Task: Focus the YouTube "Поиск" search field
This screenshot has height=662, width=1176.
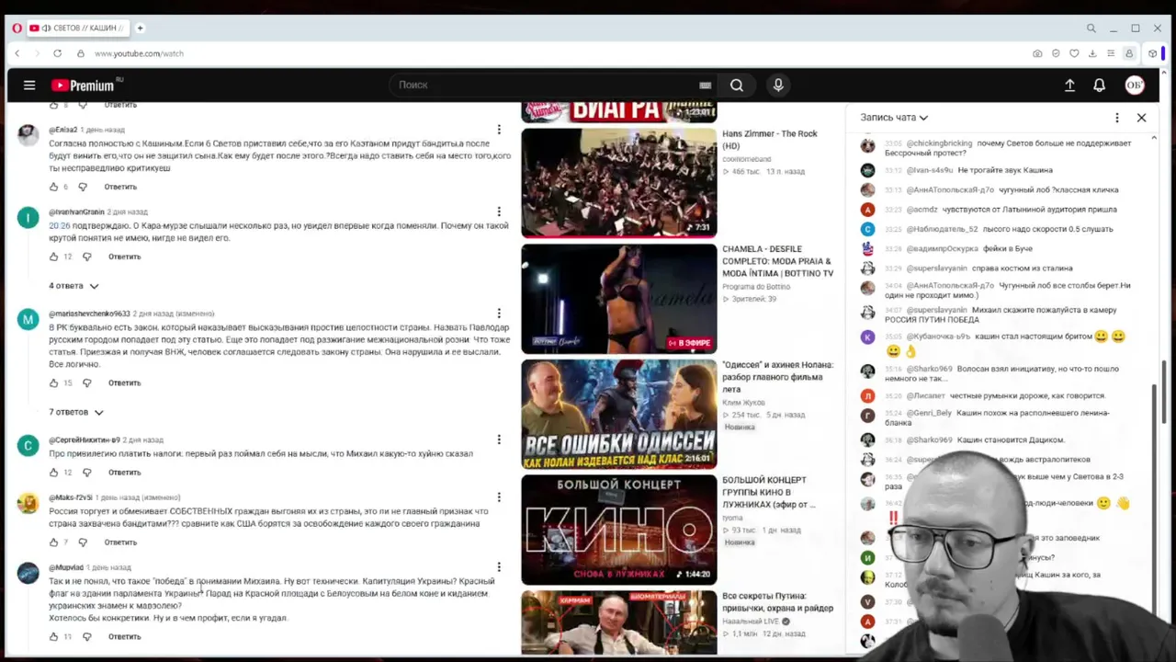Action: 547,86
